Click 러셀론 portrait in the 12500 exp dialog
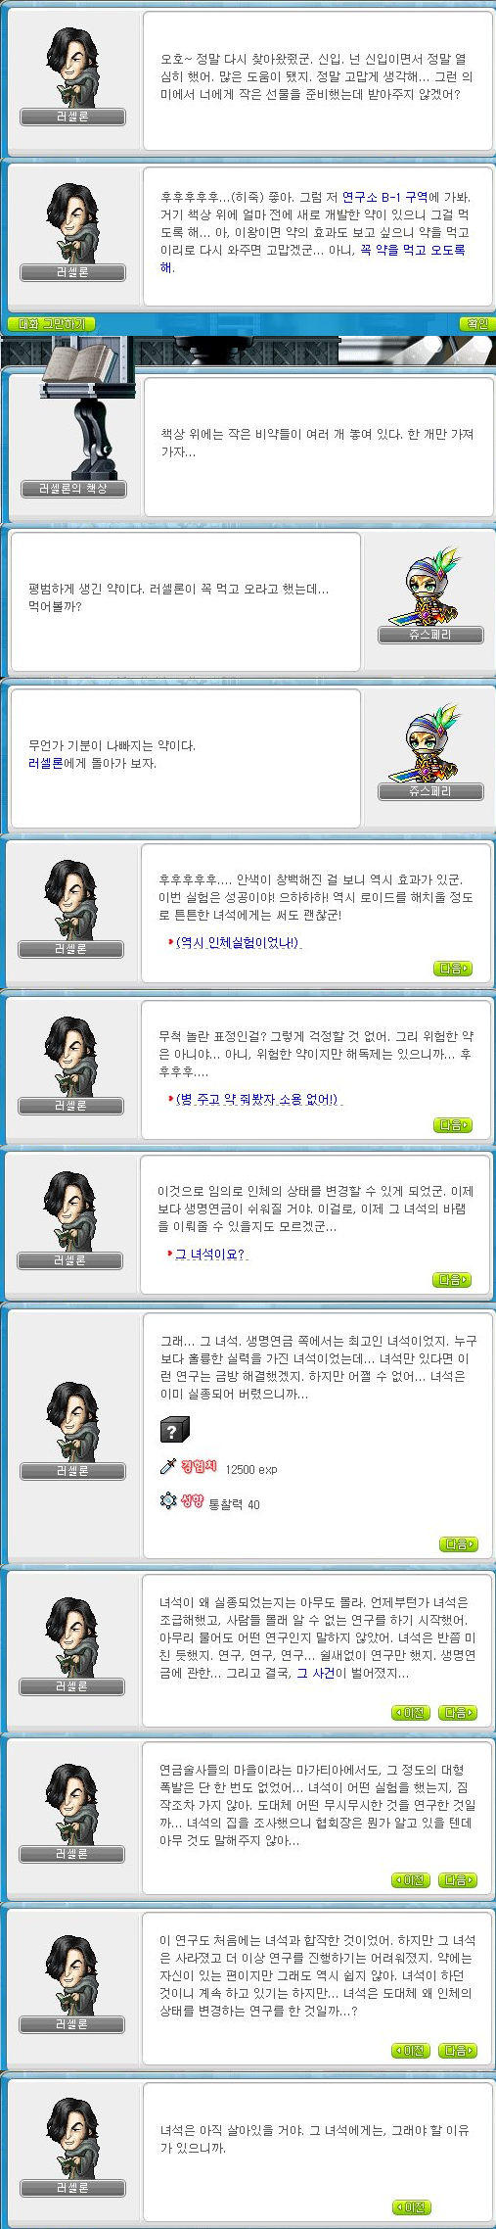 pyautogui.click(x=73, y=1421)
